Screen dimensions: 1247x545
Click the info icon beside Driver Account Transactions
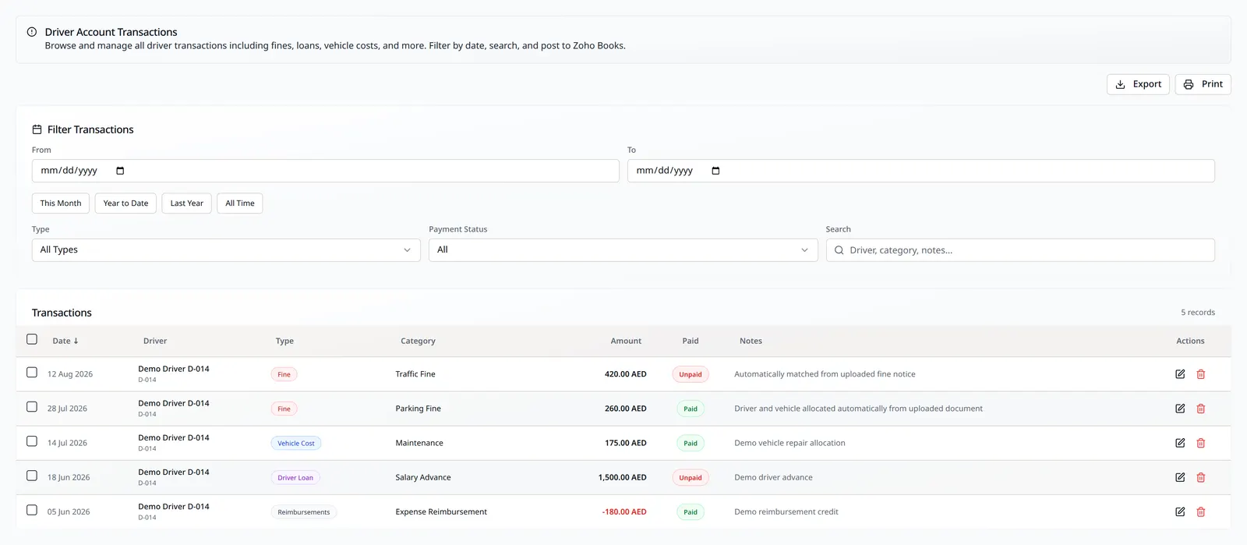click(32, 32)
